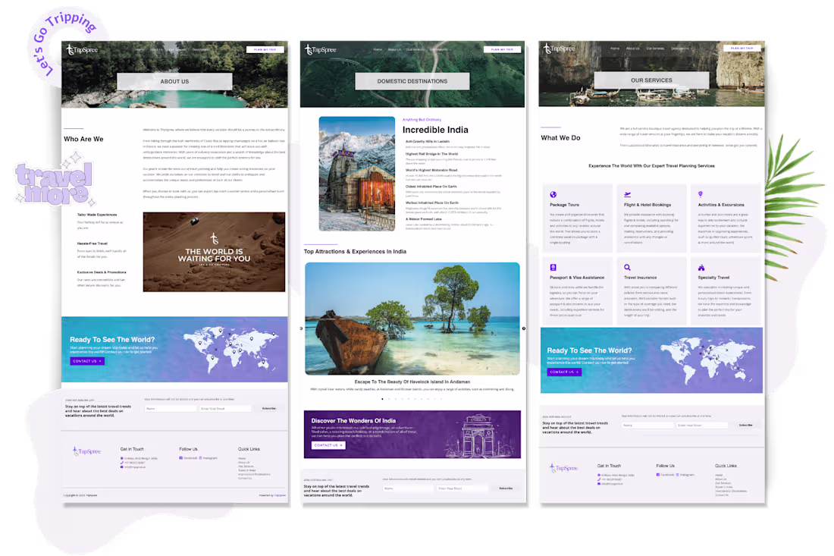Screen dimensions: 834x556
Task: Click footer TripSpree logo on Our Services page
Action: click(564, 468)
